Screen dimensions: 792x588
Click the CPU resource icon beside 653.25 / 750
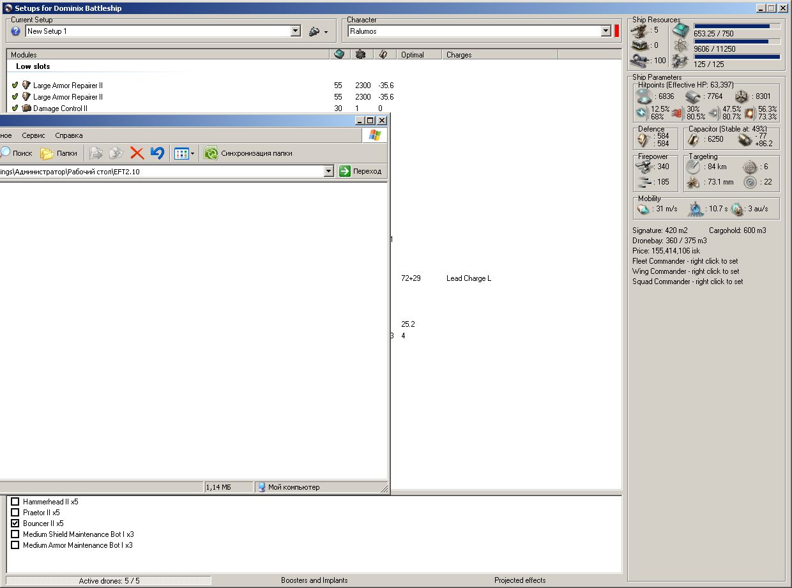681,30
